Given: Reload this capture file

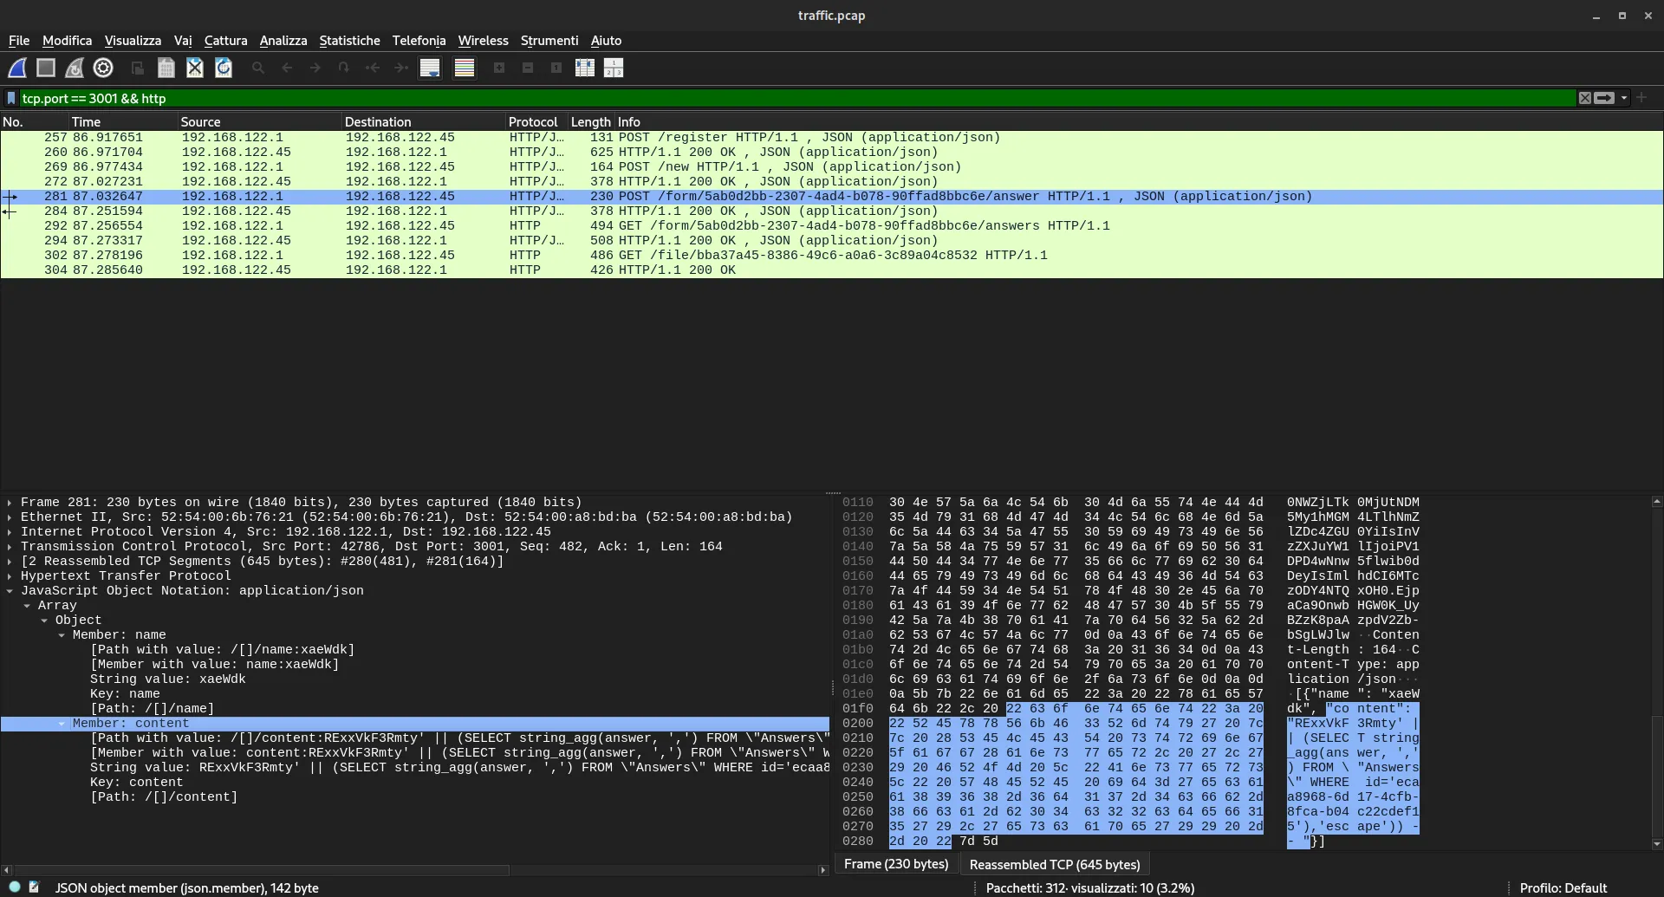Looking at the screenshot, I should point(224,68).
